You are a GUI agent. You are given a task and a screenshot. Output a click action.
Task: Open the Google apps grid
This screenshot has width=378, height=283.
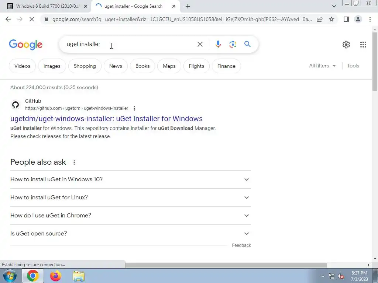(363, 45)
